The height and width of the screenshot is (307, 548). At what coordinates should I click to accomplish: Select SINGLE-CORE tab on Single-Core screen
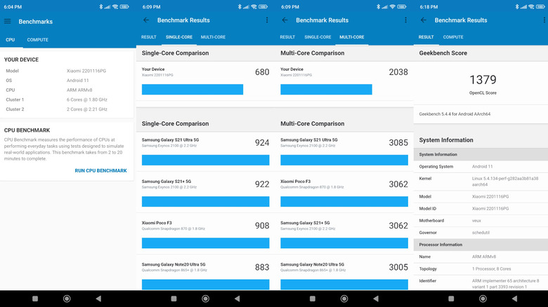click(x=179, y=37)
